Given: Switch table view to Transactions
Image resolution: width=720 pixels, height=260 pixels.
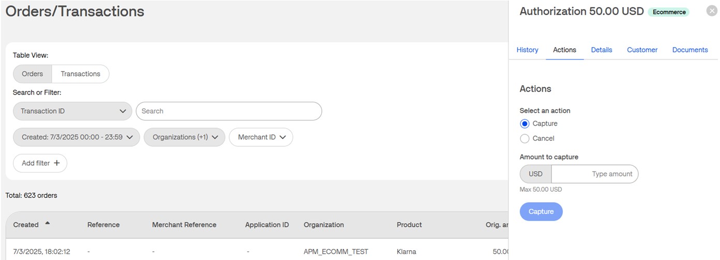Looking at the screenshot, I should point(80,74).
